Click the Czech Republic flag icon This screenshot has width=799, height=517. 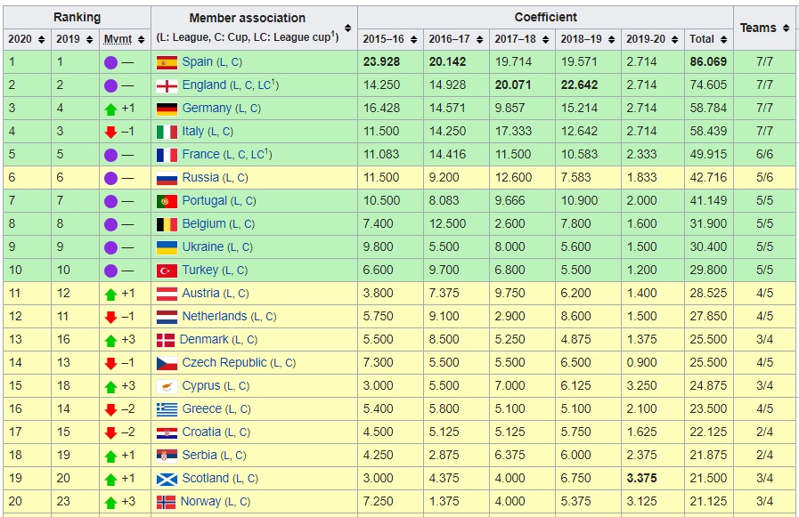click(x=167, y=363)
